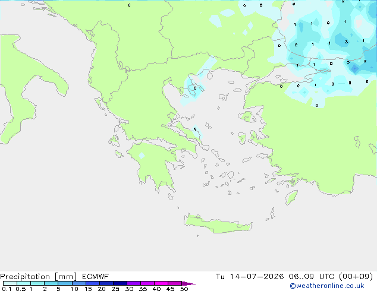
Task: Open the weatheronline.co.uk link
Action: 327,286
